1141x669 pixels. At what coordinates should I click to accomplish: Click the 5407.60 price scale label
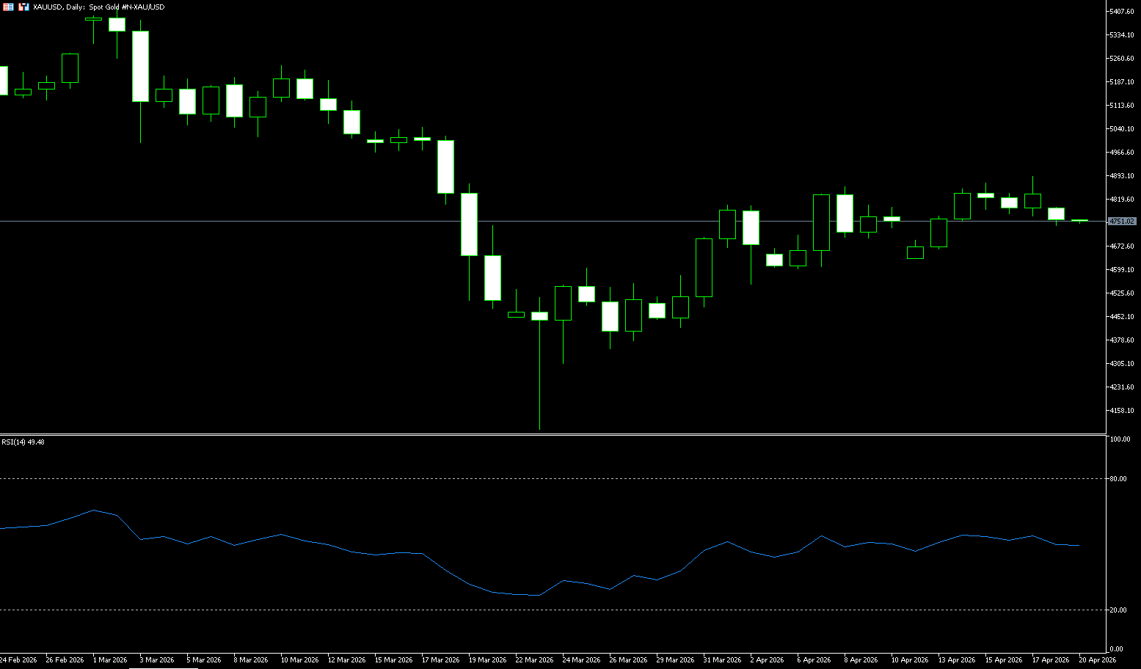[1122, 12]
